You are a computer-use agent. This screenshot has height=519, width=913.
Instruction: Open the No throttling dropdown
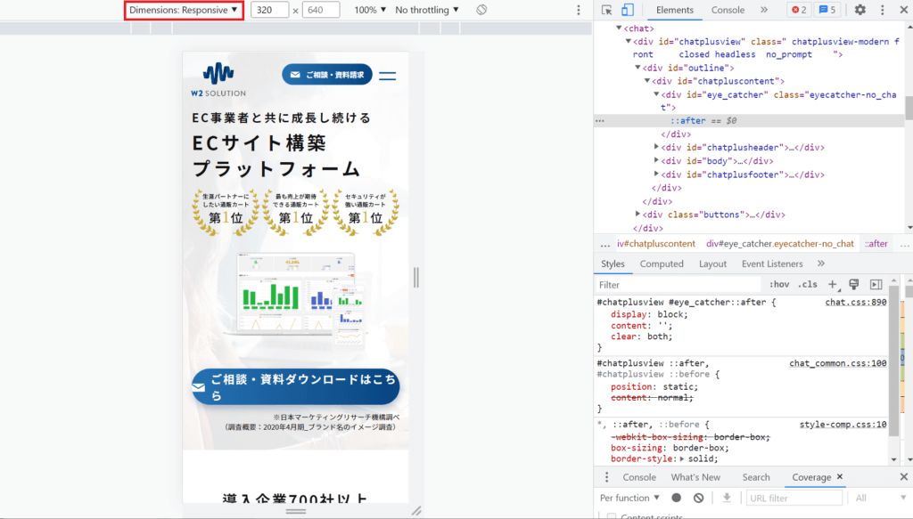click(427, 10)
